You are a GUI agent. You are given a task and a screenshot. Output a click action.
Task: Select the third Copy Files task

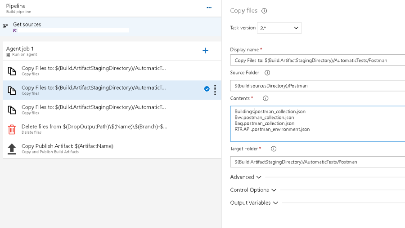pos(112,110)
